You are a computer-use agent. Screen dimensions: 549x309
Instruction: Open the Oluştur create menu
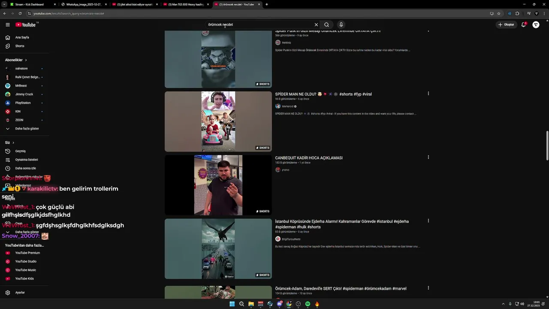[506, 24]
